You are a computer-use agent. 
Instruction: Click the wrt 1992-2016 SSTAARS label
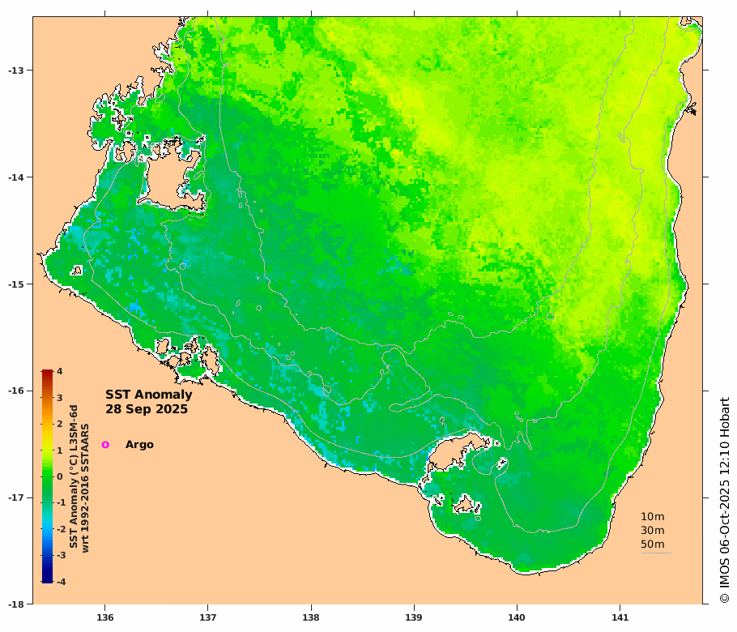pos(85,488)
